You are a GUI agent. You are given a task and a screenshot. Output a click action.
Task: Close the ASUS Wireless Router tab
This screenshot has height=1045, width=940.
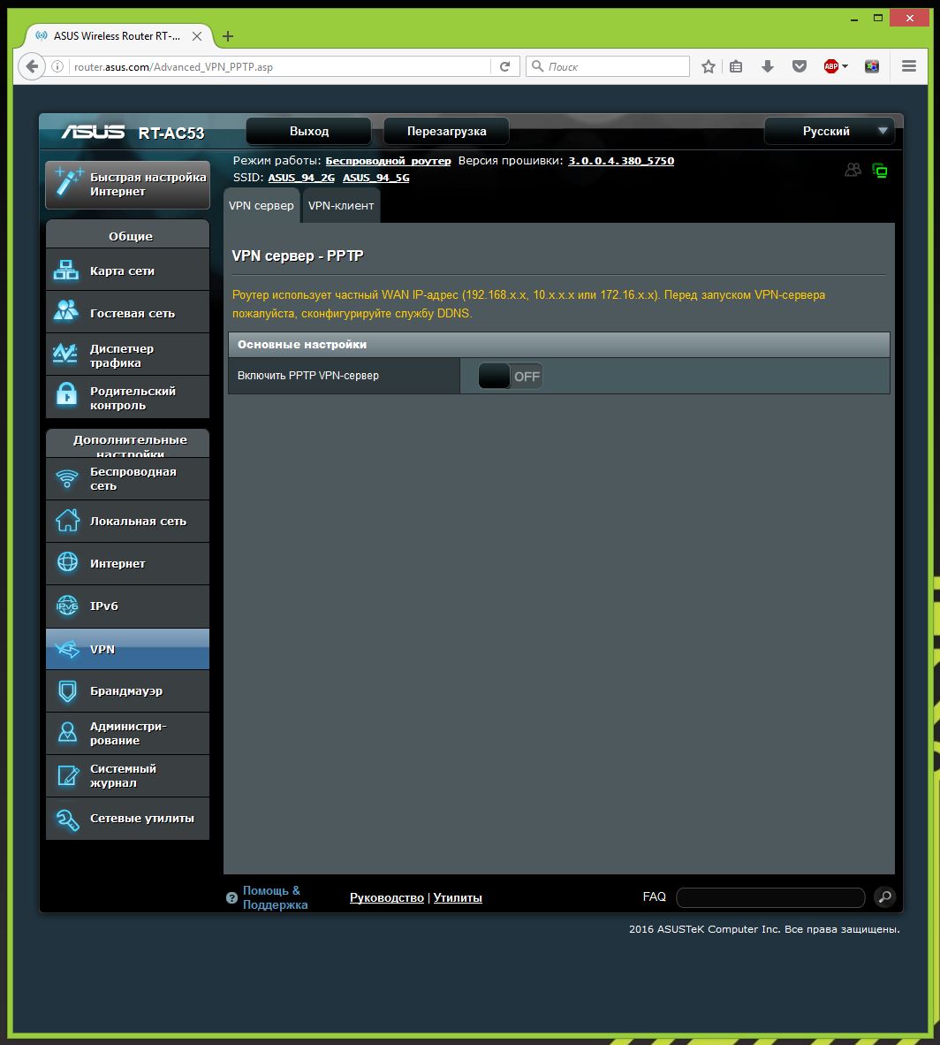coord(197,36)
